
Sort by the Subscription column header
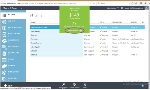pyautogui.click(x=117, y=22)
